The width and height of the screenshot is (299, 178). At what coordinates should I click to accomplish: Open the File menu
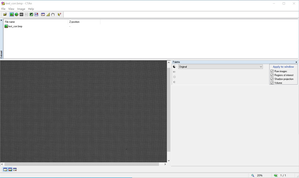point(3,9)
